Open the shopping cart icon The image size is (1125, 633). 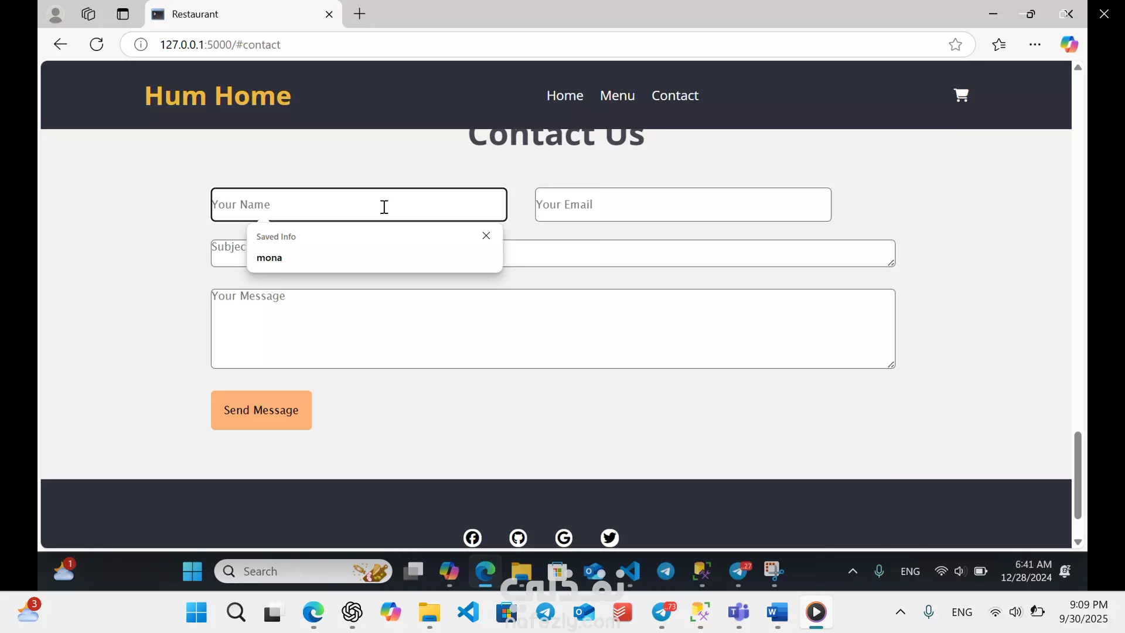tap(961, 95)
